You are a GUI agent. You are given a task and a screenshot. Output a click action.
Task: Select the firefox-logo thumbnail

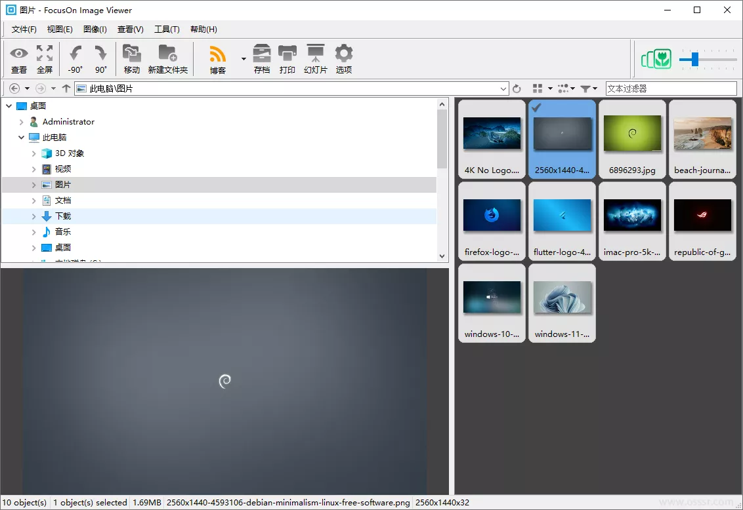[492, 221]
